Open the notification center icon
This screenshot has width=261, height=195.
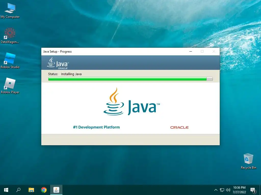(253, 190)
